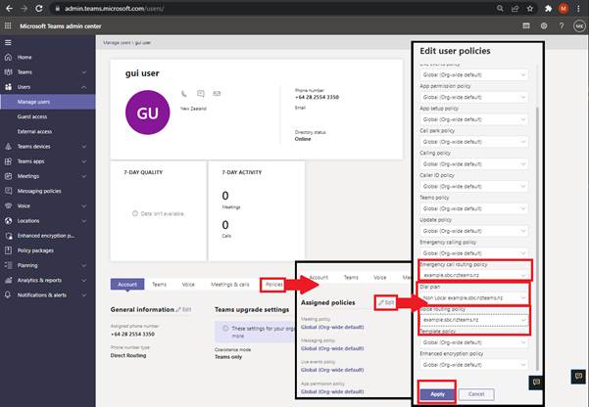Open the App permission policy dropdown
The width and height of the screenshot is (589, 407).
(473, 98)
